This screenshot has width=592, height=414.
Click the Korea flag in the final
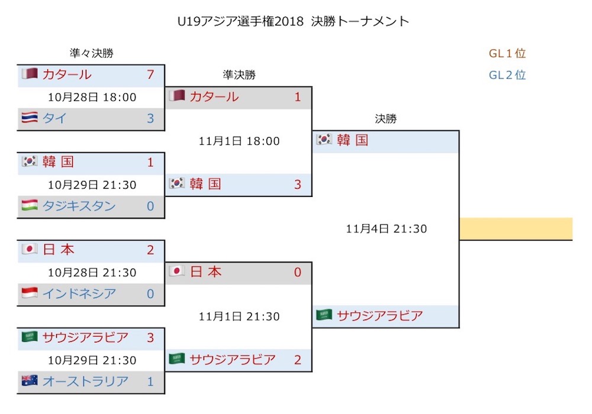click(324, 140)
